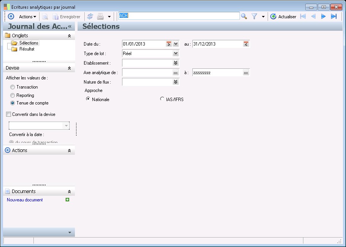Open the currency conversion combo box

(39, 125)
